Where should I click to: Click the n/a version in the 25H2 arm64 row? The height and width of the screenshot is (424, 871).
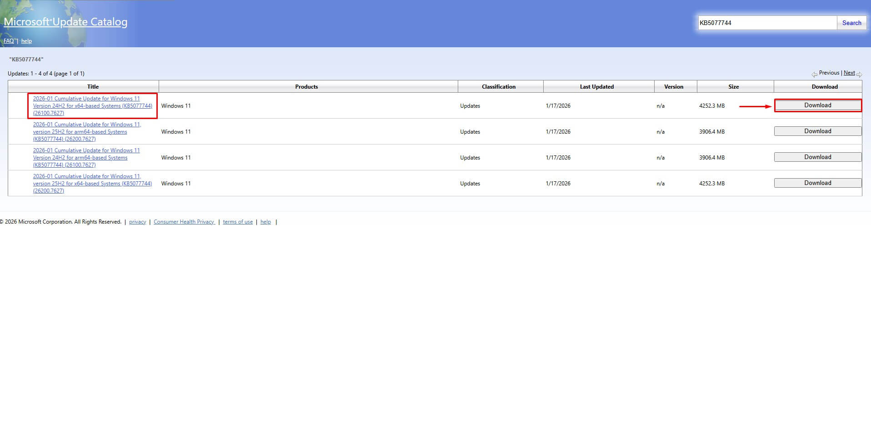(661, 131)
